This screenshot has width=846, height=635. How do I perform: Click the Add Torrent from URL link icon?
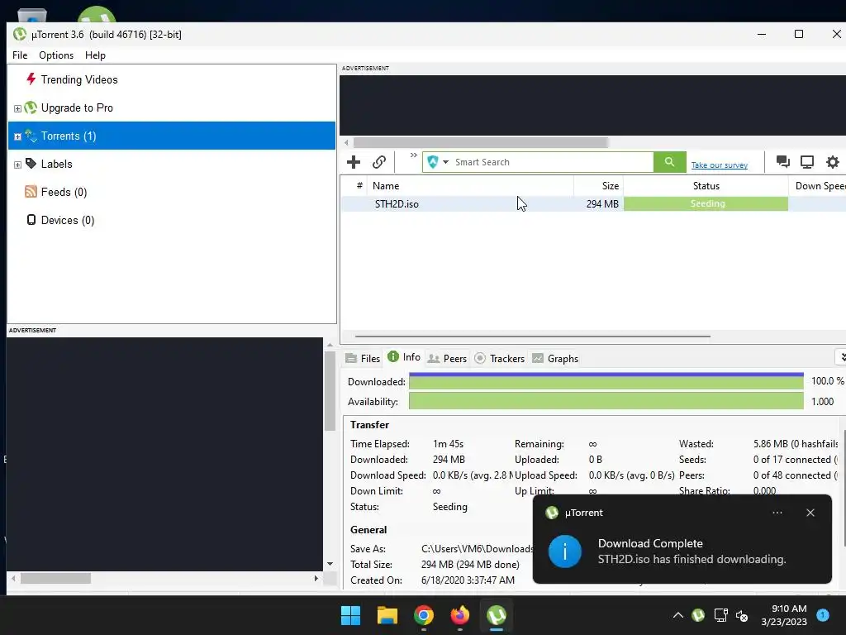click(x=379, y=162)
